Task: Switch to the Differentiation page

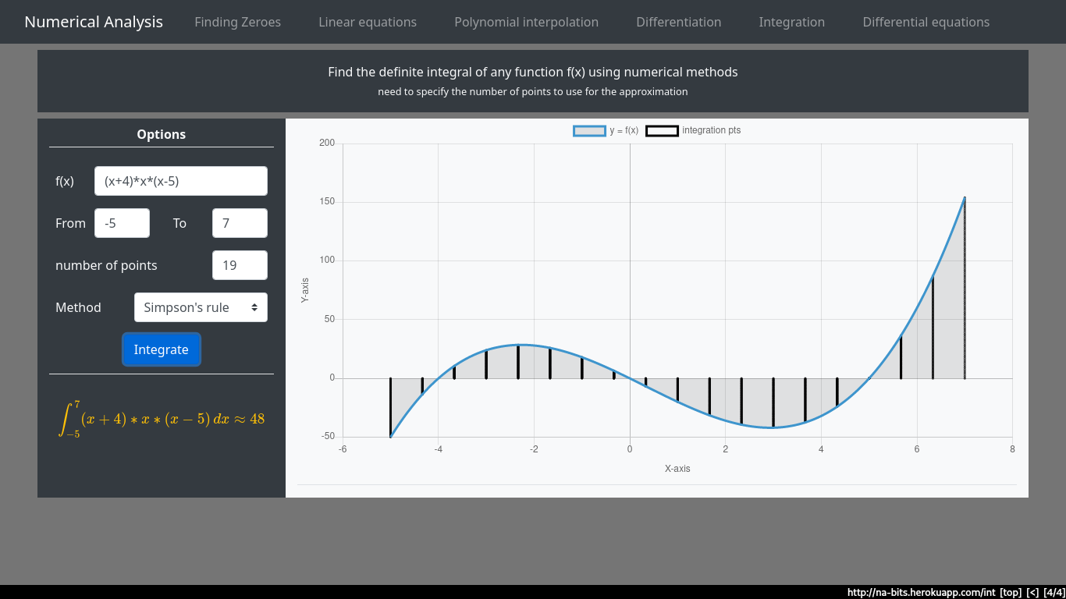Action: [678, 22]
